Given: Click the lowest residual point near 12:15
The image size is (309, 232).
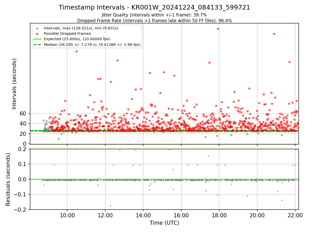Looking at the screenshot, I should pos(110,205).
